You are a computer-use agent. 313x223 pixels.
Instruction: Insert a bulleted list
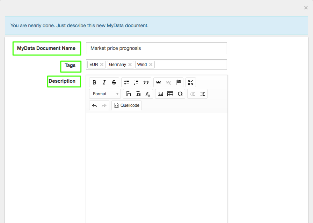click(x=126, y=82)
